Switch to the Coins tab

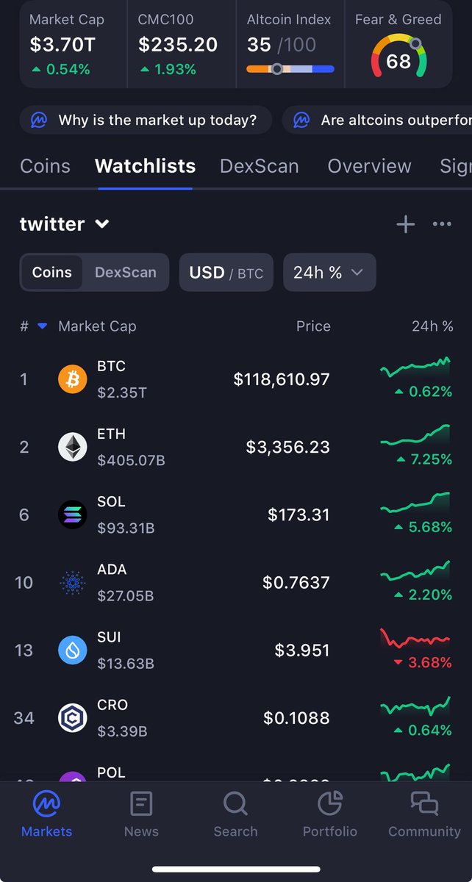pyautogui.click(x=45, y=166)
